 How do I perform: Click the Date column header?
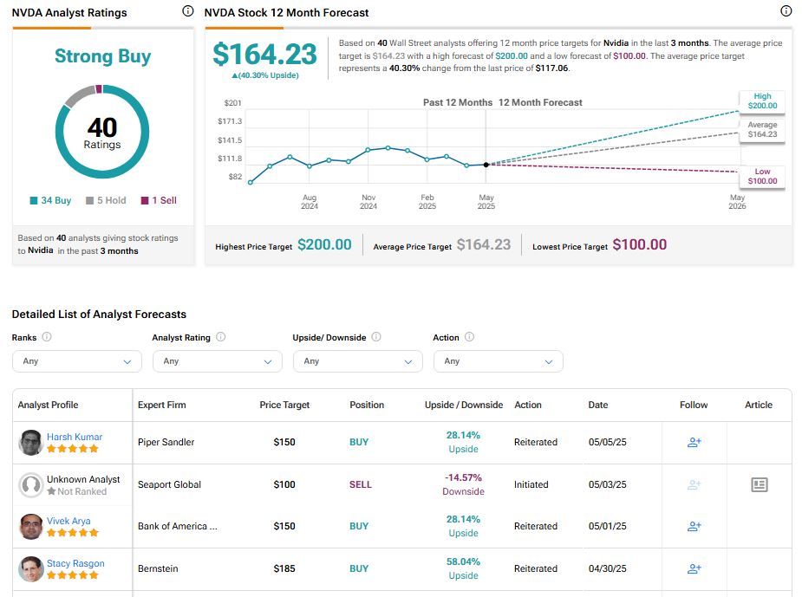(598, 405)
